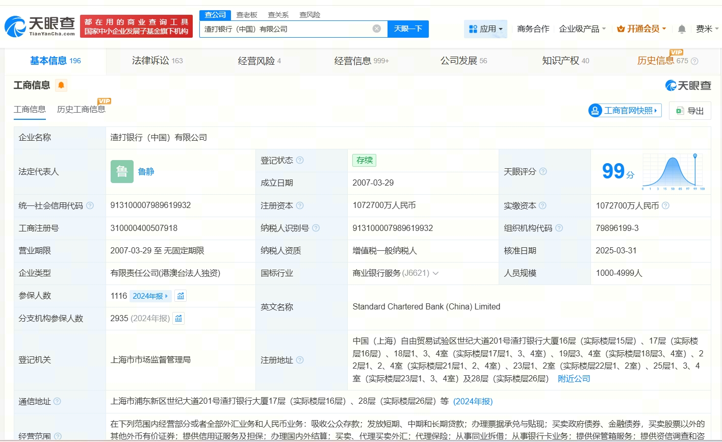Click help icon next to 经营范围
Screen dimensions: 722x442
tap(58, 436)
